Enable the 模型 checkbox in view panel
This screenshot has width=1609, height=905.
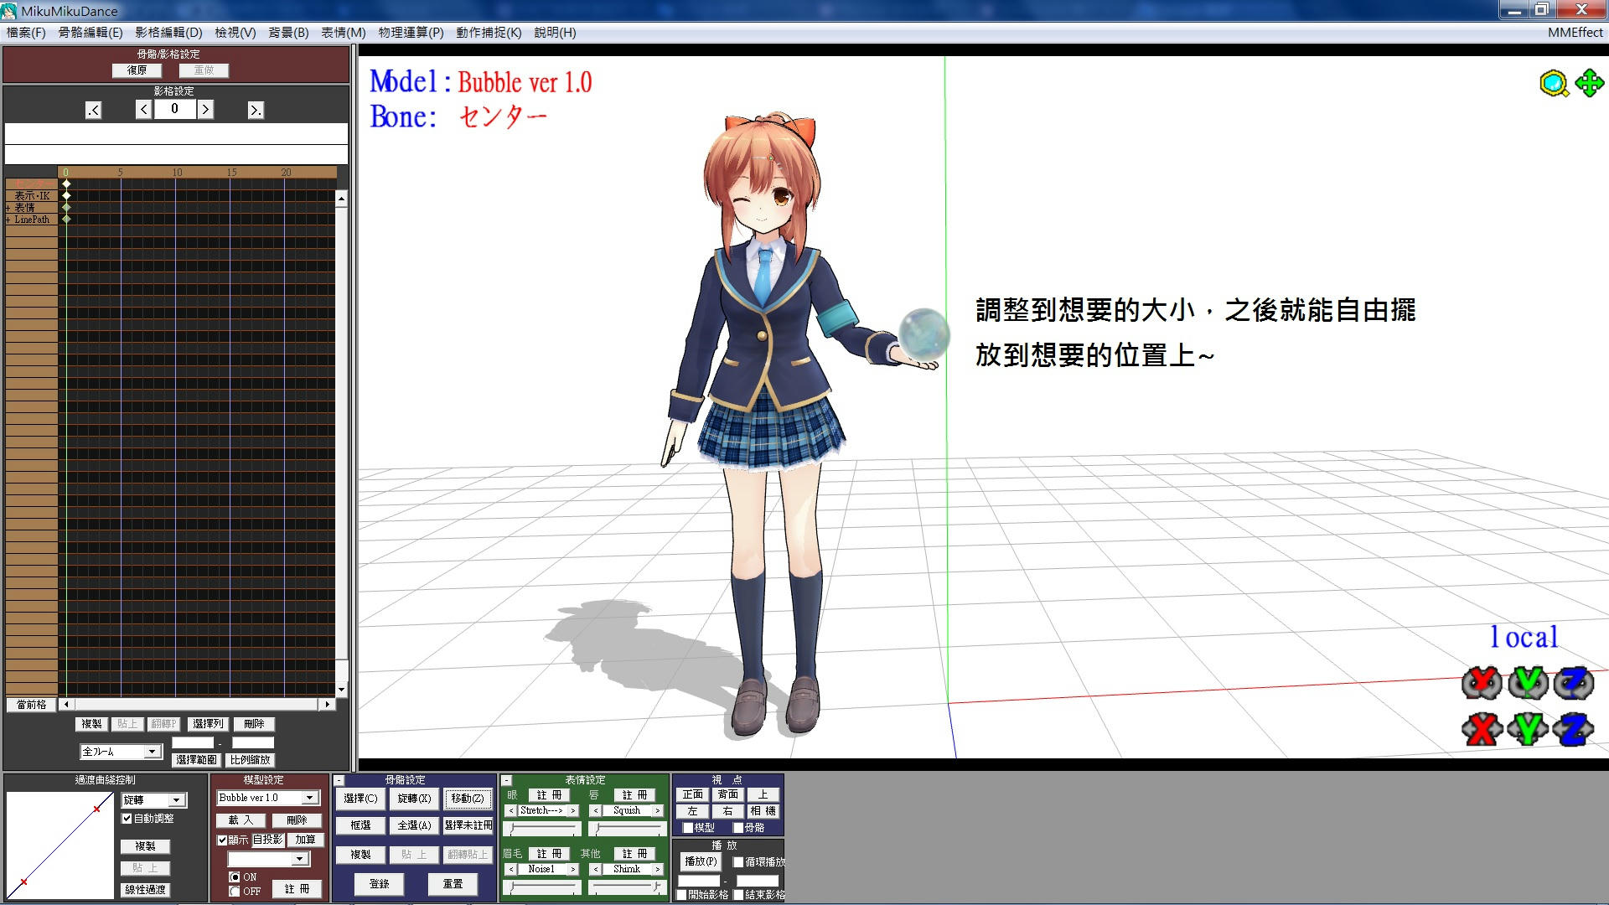[688, 827]
